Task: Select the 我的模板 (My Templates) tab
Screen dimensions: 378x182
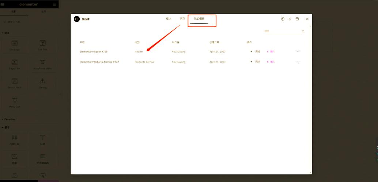Action: pos(199,19)
